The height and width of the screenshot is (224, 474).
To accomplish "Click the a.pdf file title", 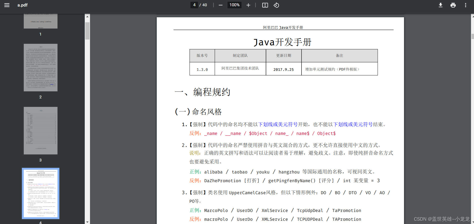I will click(22, 5).
